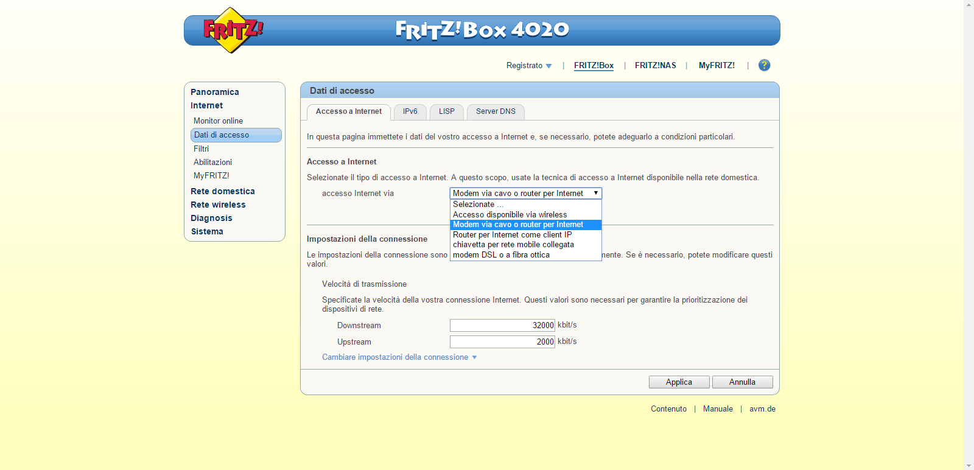The image size is (974, 470).
Task: Expand the Rete wireless sidebar section
Action: tap(218, 205)
